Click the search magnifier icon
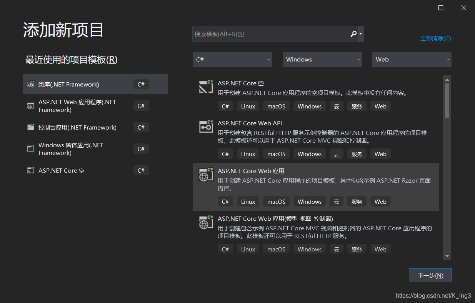 [353, 34]
